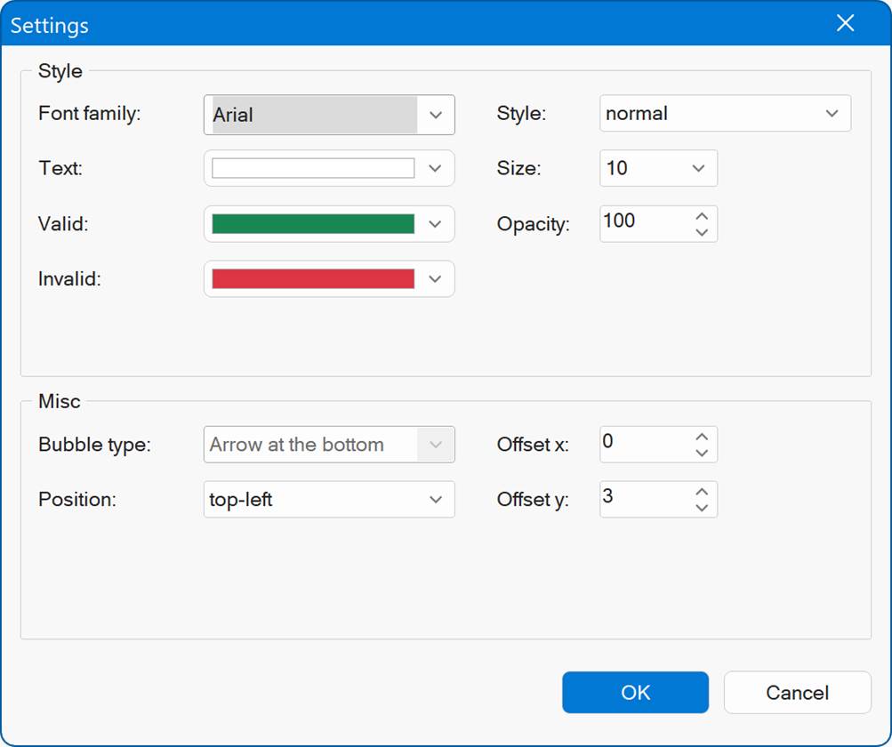Viewport: 892px width, 747px height.
Task: Decrease Offset x with down arrow
Action: (702, 453)
